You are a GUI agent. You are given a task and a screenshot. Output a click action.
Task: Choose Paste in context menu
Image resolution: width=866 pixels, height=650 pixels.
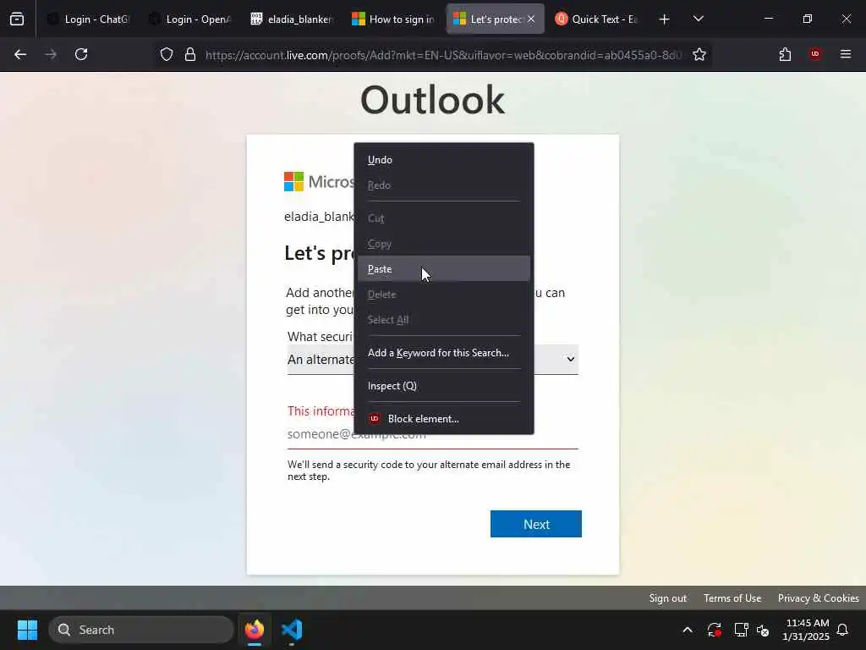click(x=443, y=268)
